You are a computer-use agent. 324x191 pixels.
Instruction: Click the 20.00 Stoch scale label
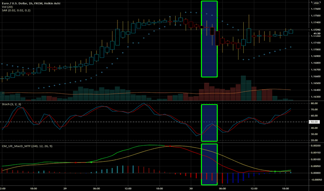pyautogui.click(x=314, y=140)
